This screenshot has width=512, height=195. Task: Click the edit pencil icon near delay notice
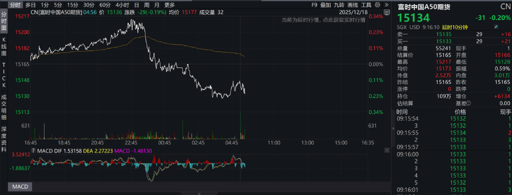pos(496,27)
